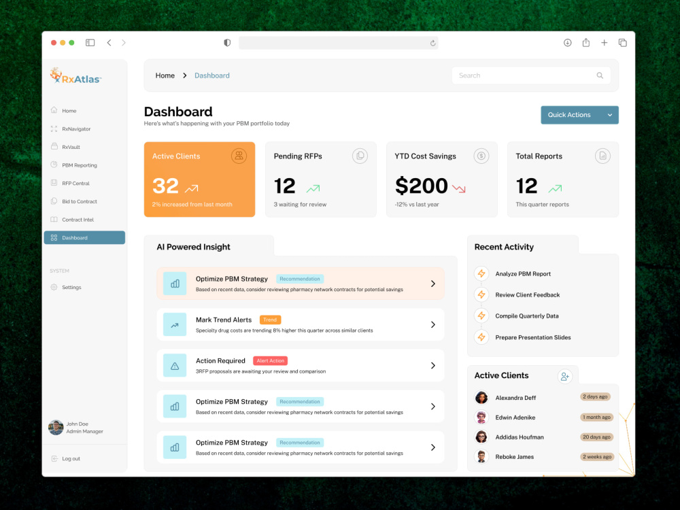Open the Quick Actions dropdown

click(579, 115)
